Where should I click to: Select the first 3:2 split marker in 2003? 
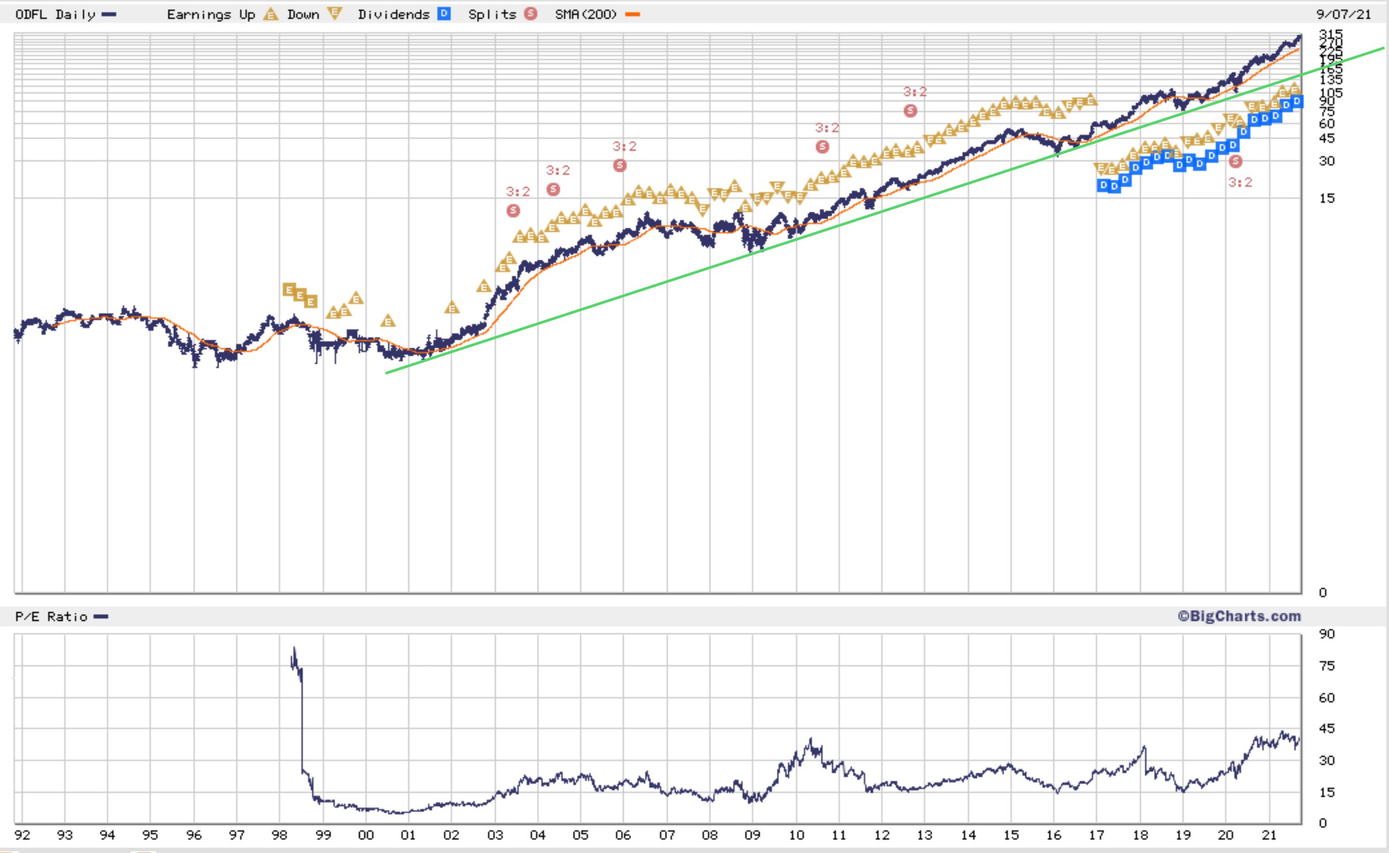pyautogui.click(x=513, y=210)
